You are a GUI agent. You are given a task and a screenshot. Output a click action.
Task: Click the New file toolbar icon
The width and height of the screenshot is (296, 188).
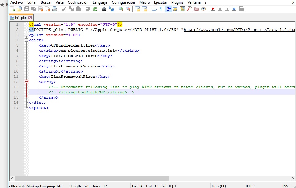pos(13,9)
